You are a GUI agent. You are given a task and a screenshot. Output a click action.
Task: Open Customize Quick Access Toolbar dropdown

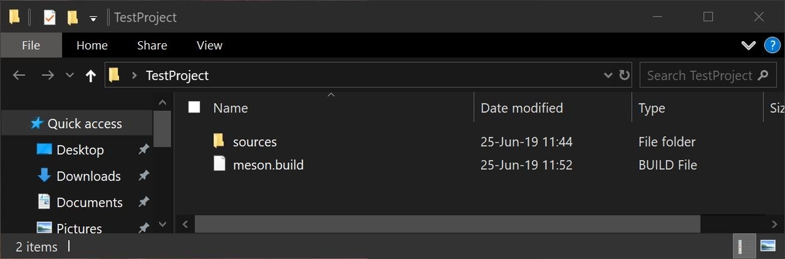[93, 18]
